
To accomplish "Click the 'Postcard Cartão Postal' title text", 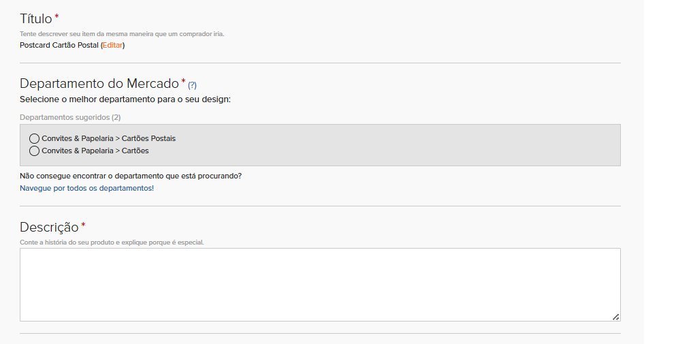I will [x=59, y=46].
